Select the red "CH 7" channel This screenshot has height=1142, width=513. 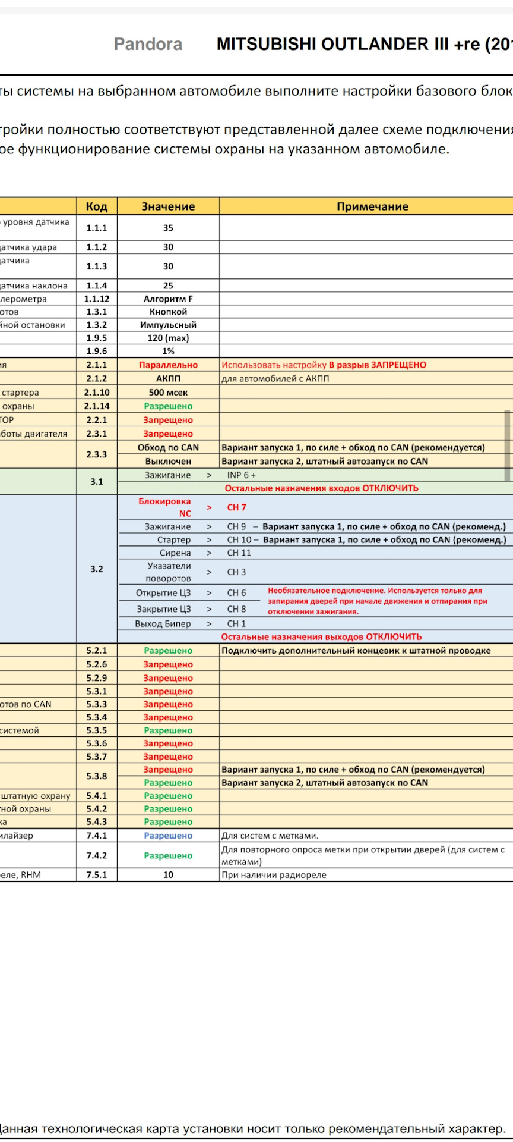tap(236, 507)
